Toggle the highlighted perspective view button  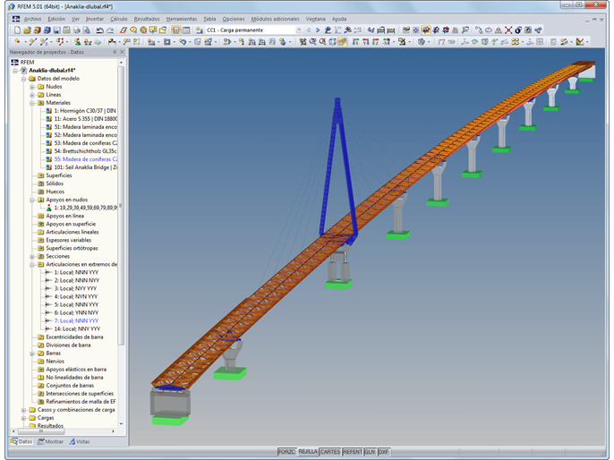coord(342,41)
